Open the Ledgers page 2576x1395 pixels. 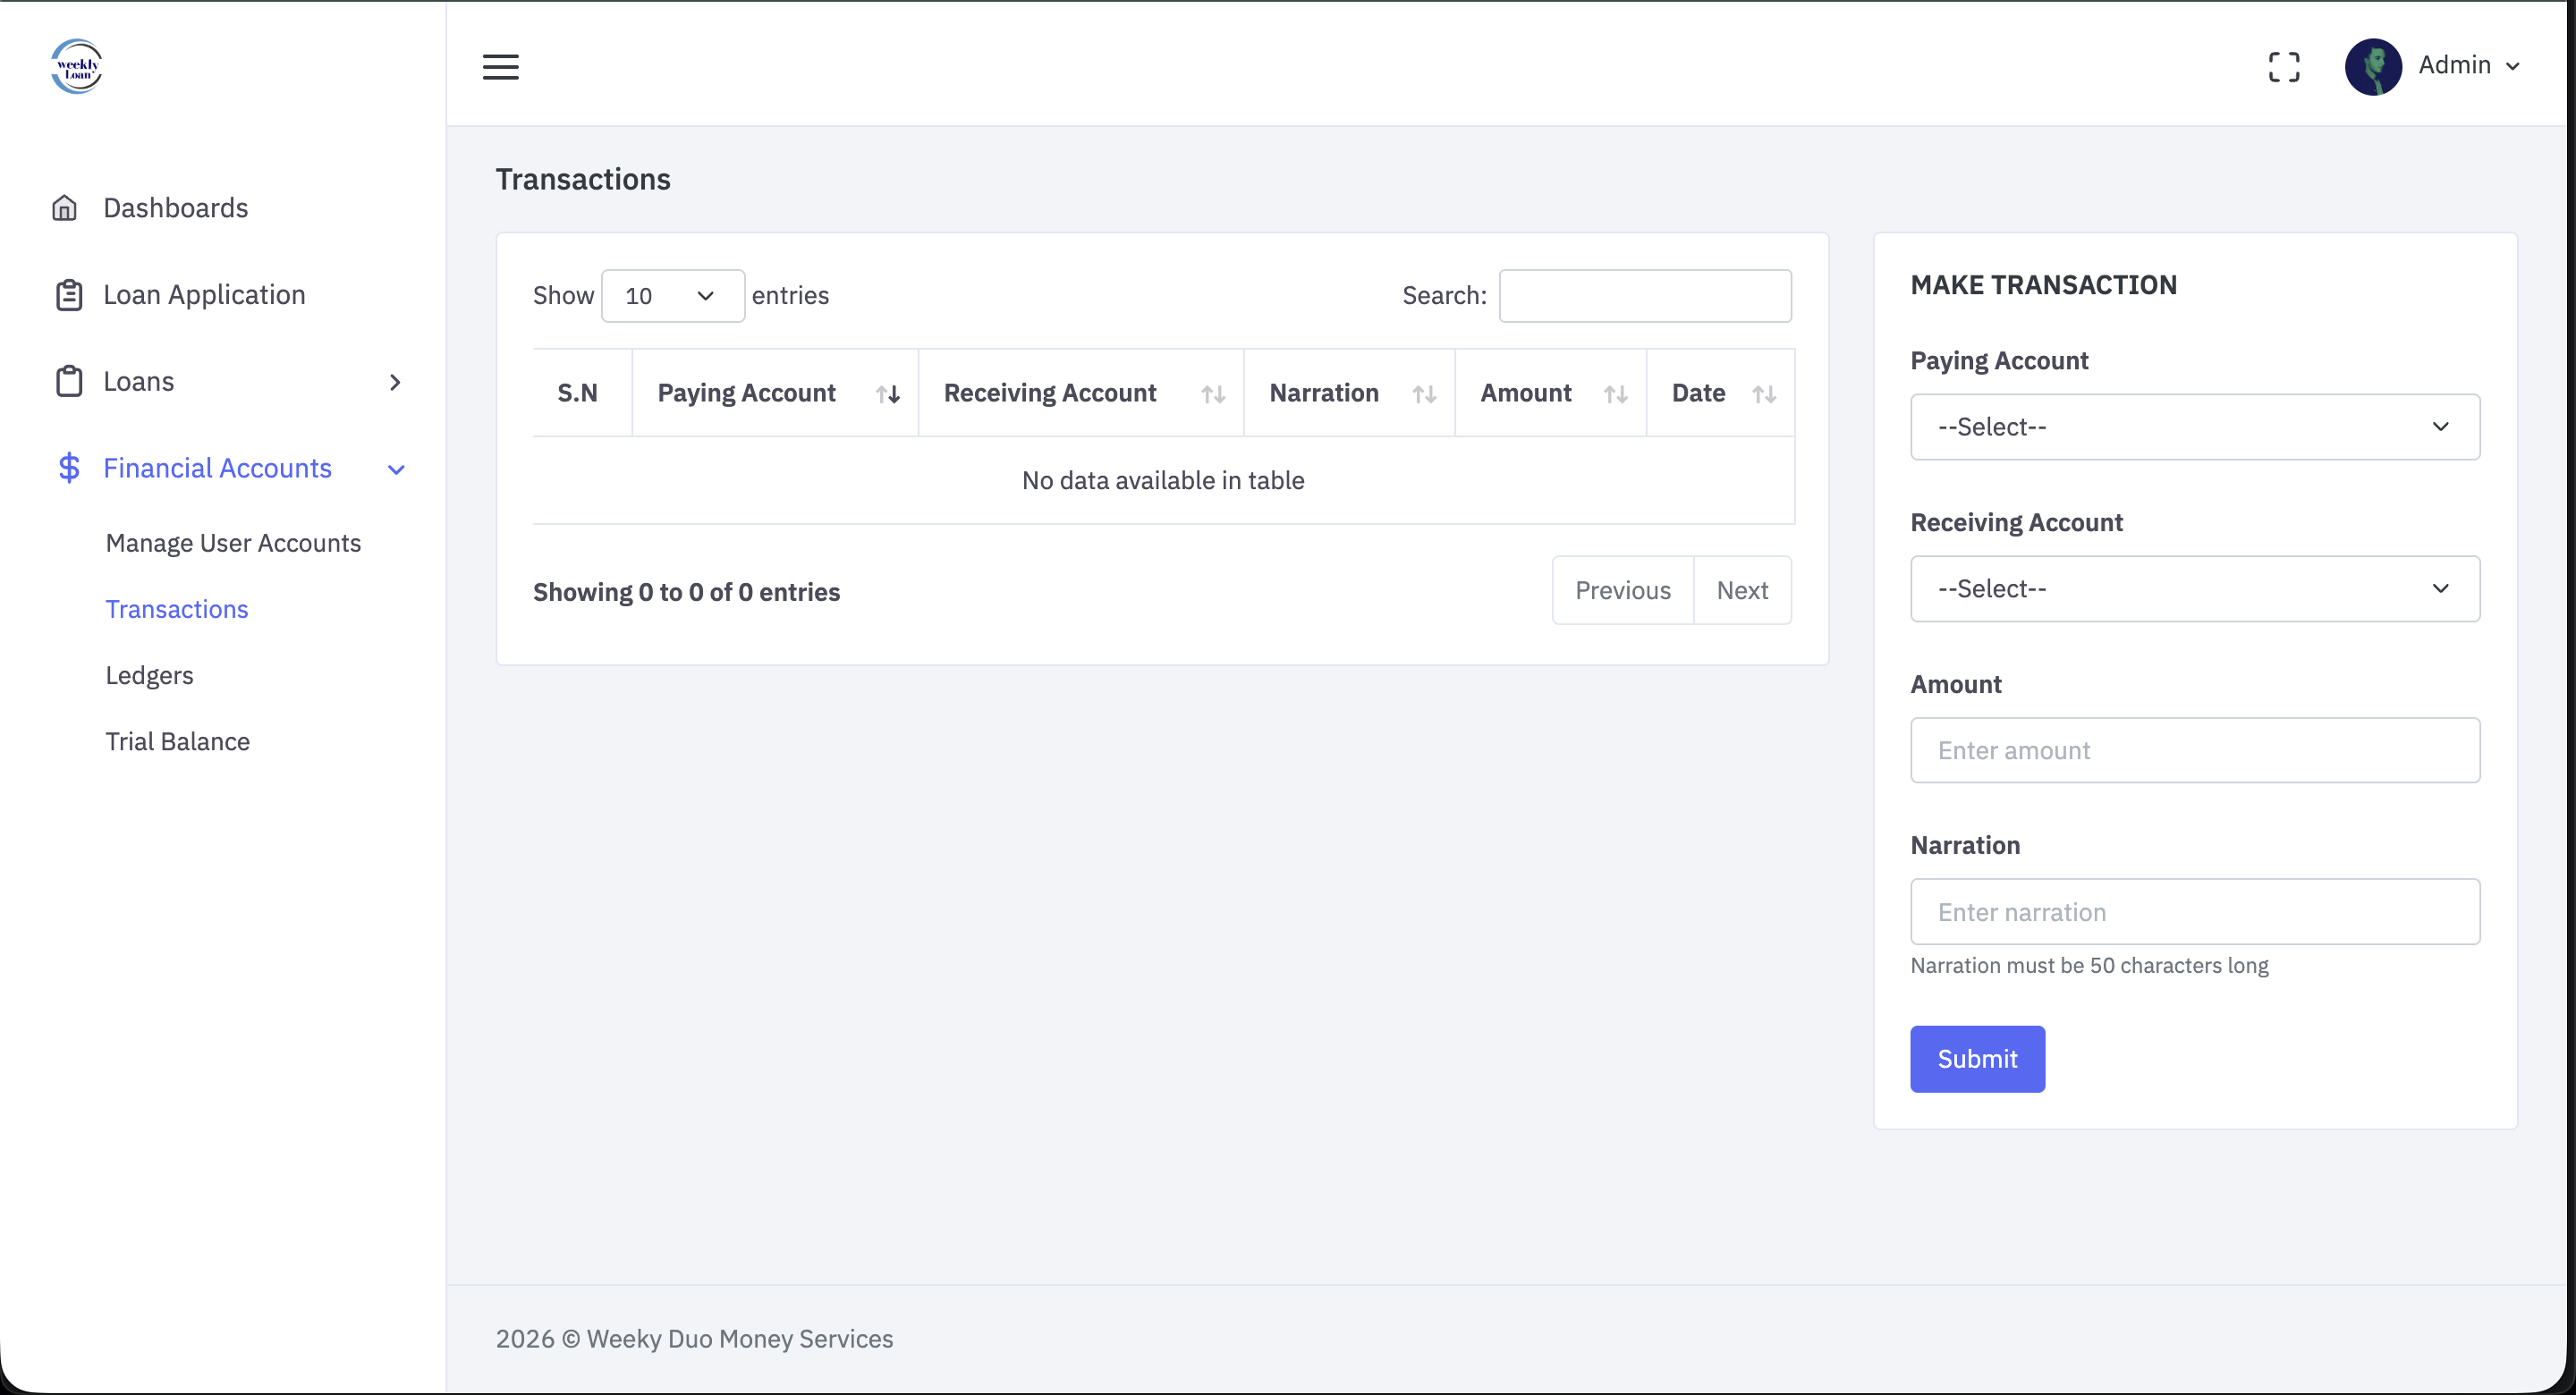[x=150, y=675]
